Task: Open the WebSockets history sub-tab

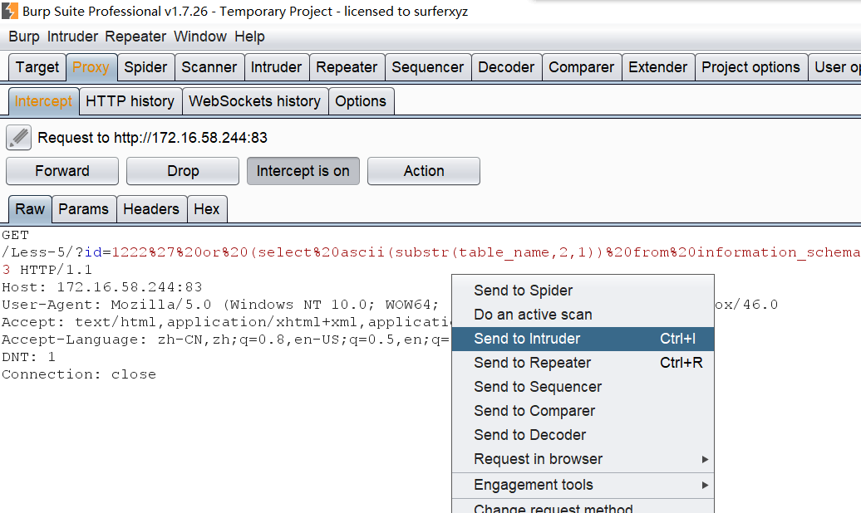Action: (x=255, y=101)
